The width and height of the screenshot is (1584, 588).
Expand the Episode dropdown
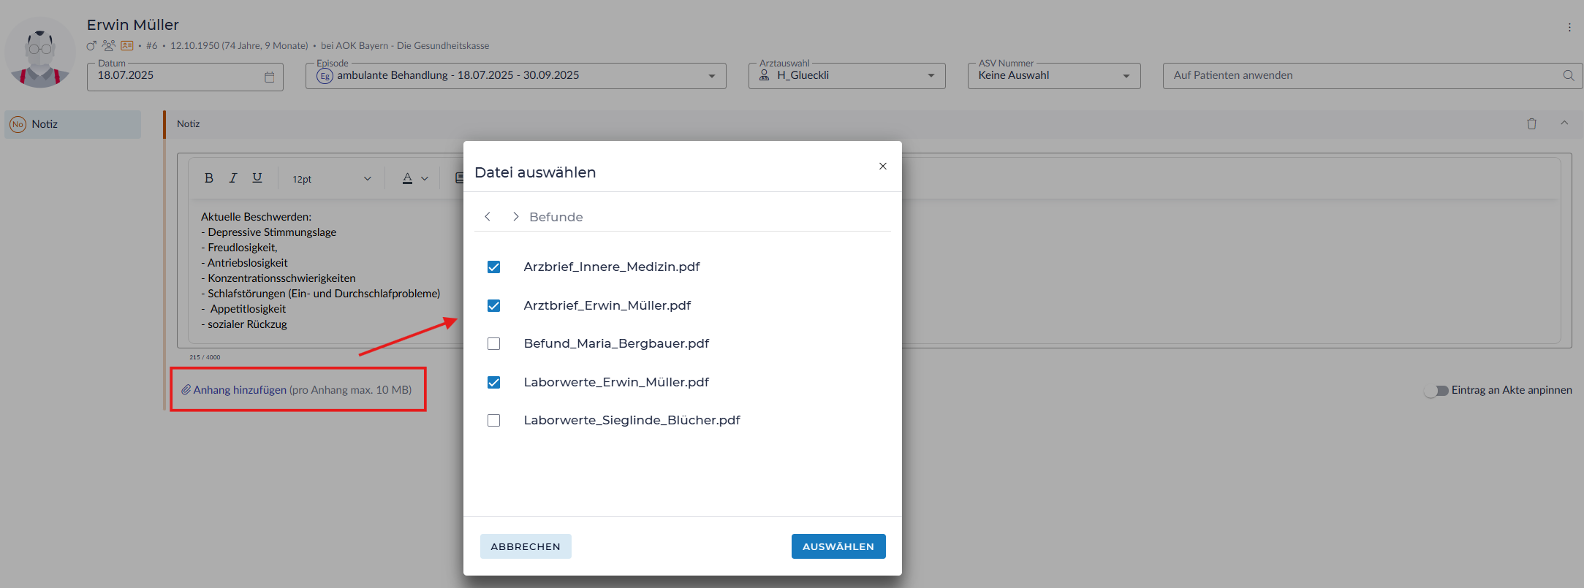click(711, 76)
